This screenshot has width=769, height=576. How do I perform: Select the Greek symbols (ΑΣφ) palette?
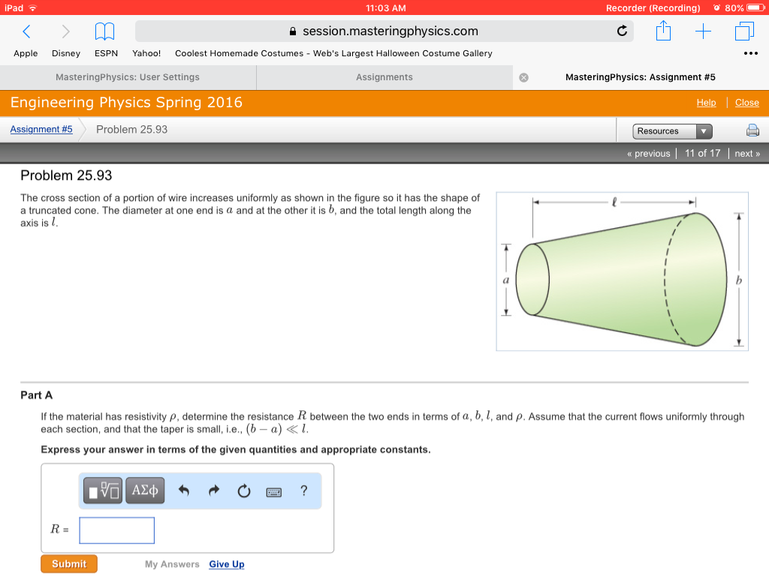point(144,490)
